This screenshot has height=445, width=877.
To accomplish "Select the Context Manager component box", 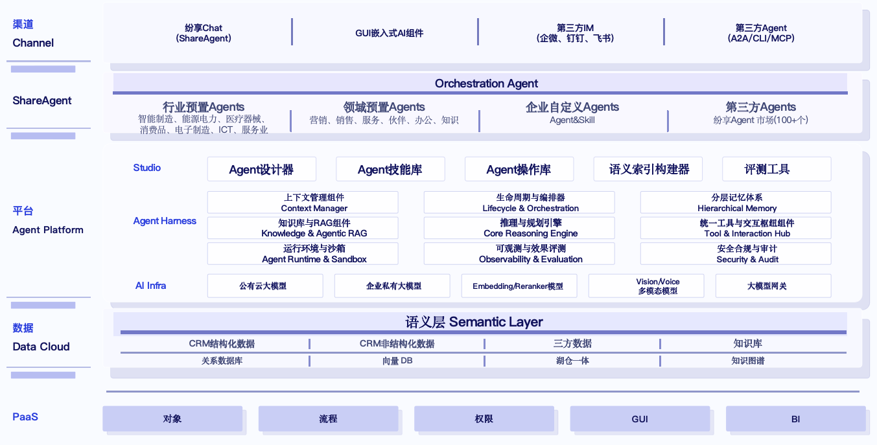I will point(303,203).
